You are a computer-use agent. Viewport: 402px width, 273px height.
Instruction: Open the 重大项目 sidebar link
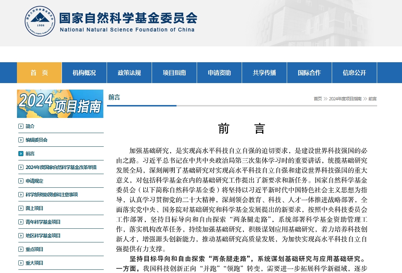34,263
